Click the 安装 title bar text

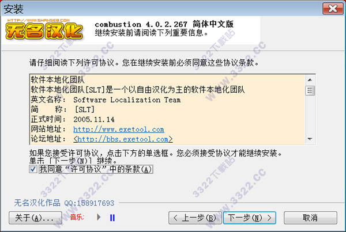click(x=13, y=9)
